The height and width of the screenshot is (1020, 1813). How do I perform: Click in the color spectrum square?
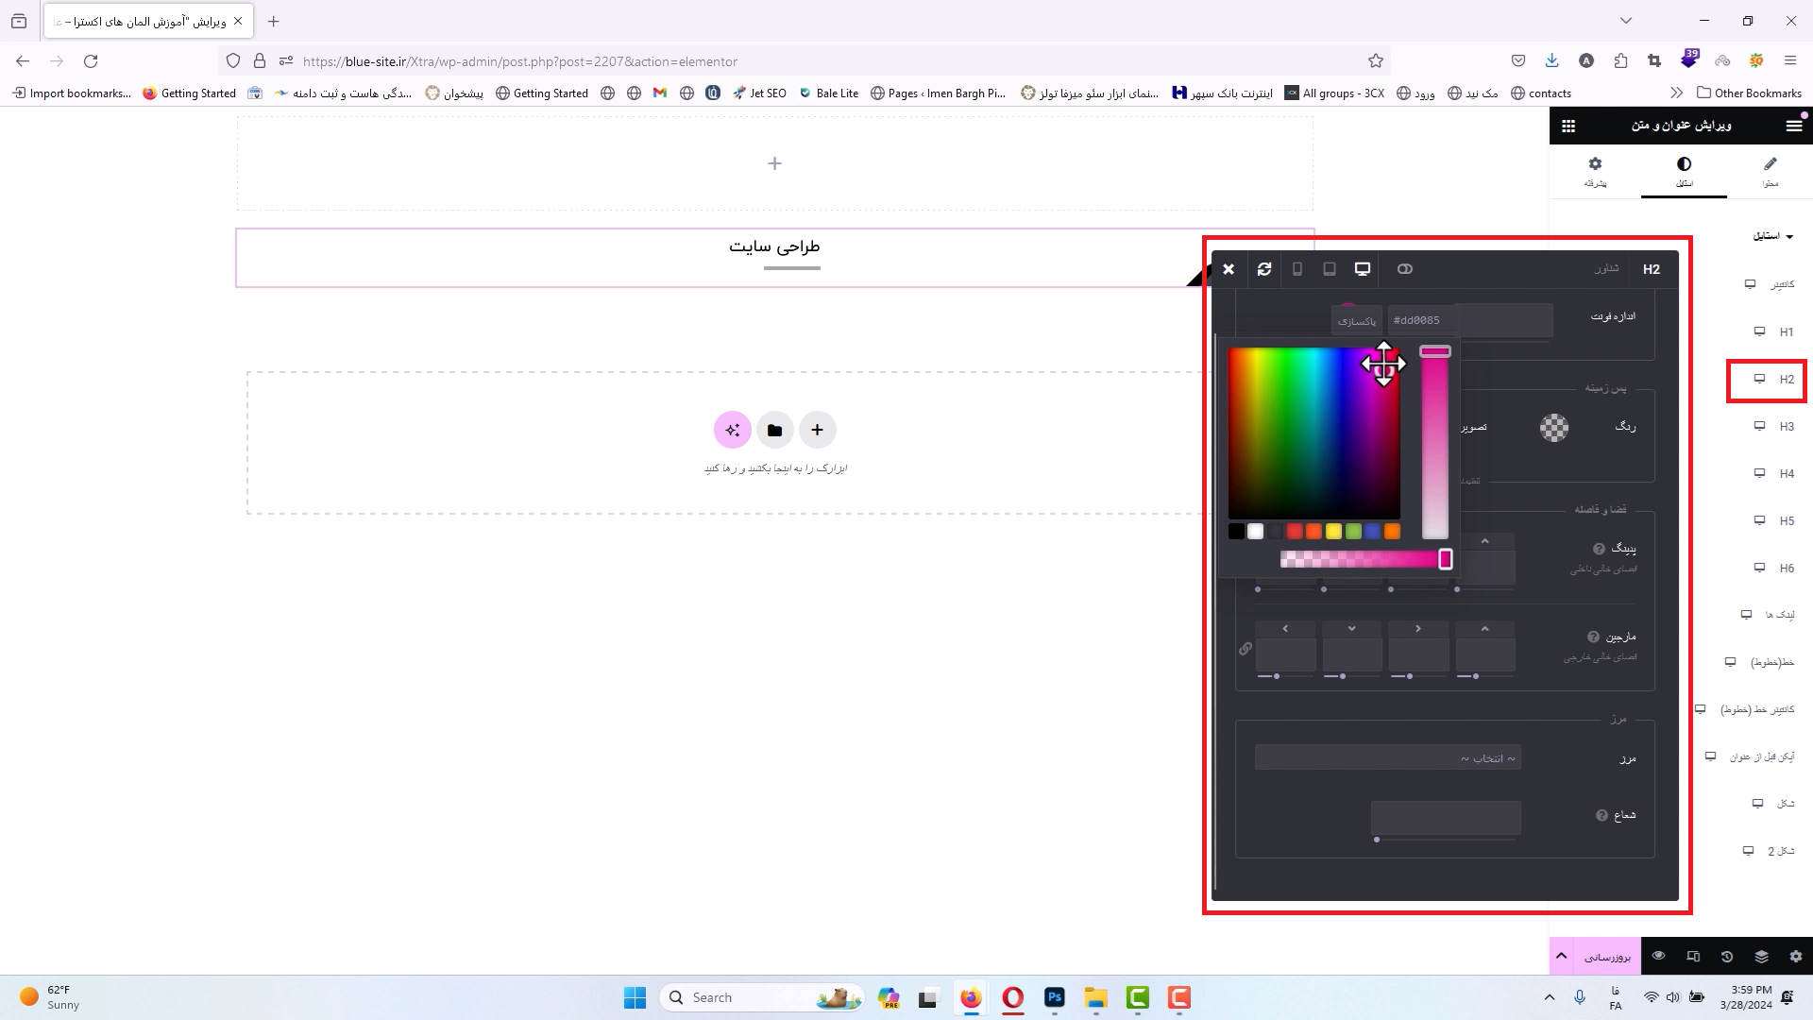click(1314, 433)
